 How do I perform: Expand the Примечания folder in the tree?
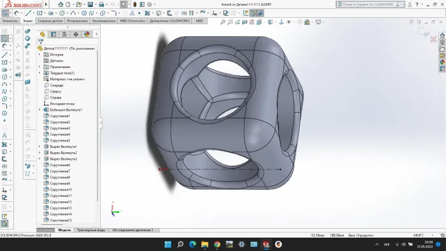pos(40,67)
